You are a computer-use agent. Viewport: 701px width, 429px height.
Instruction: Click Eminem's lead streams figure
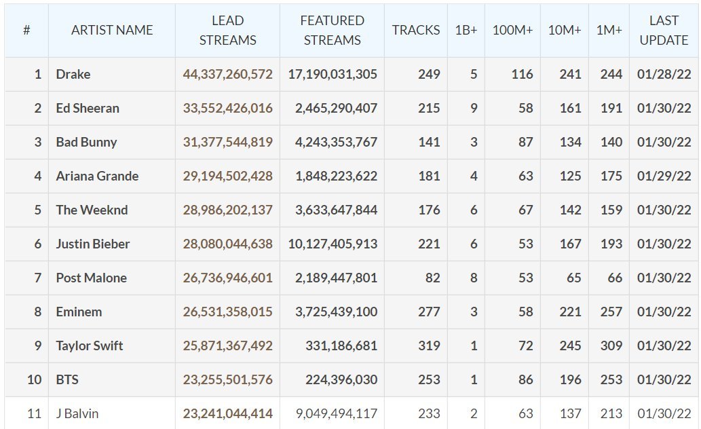tap(227, 312)
